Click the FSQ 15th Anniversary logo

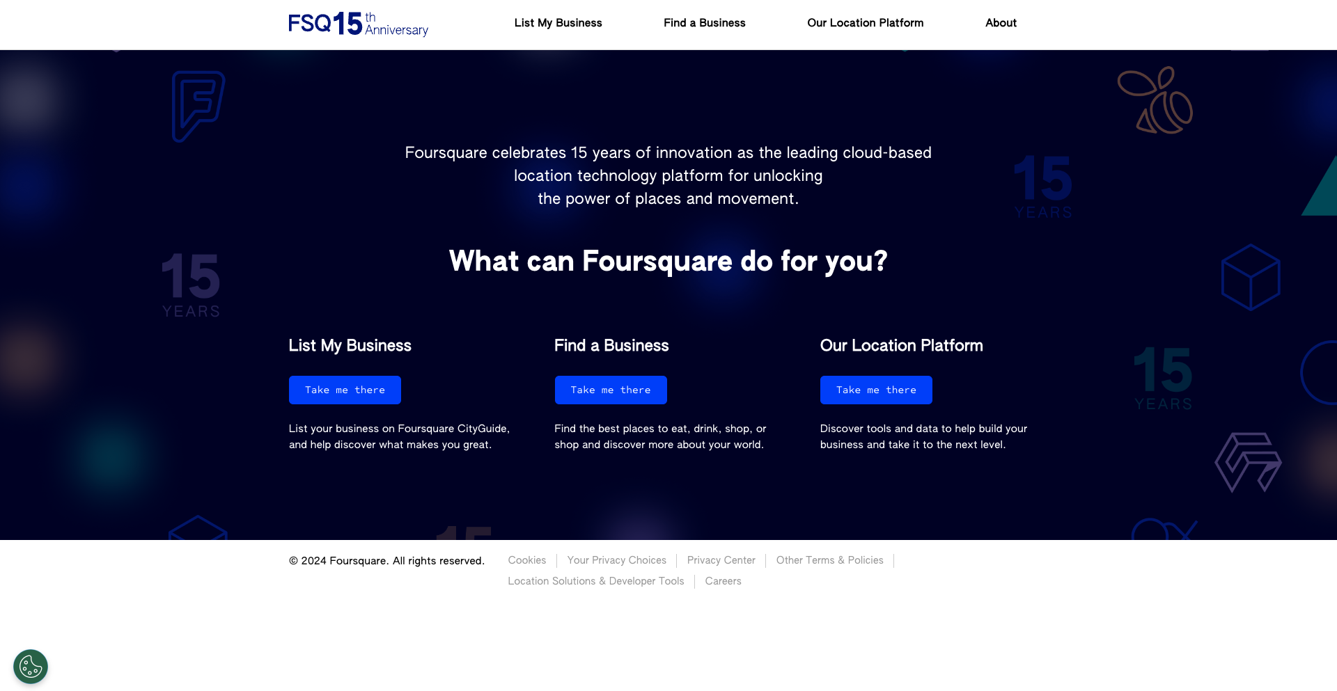pos(358,24)
